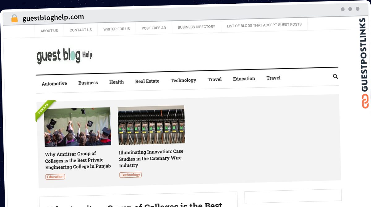
Task: Select the Real Estate category
Action: (x=147, y=81)
